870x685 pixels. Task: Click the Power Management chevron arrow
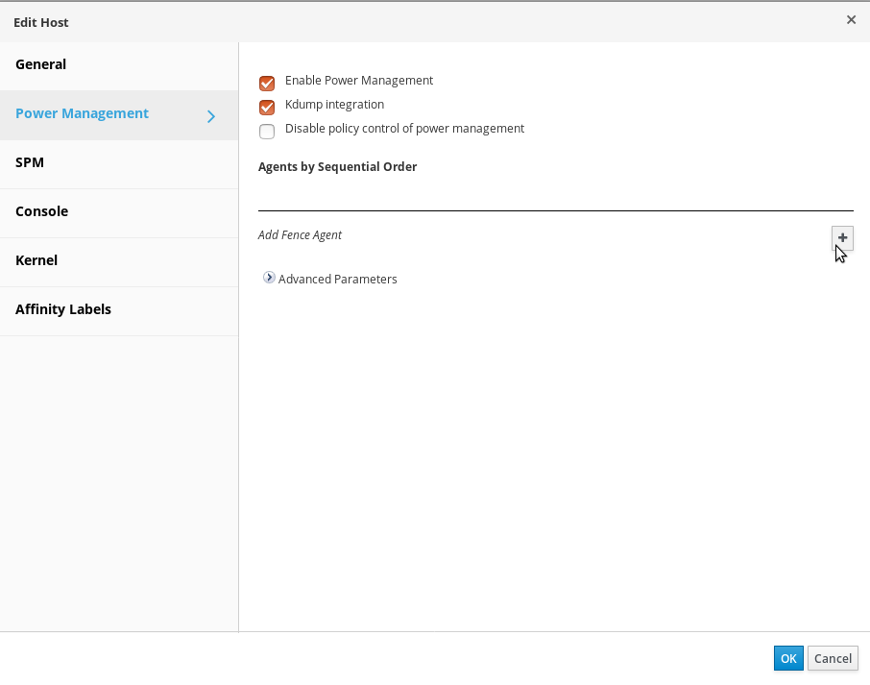point(211,116)
